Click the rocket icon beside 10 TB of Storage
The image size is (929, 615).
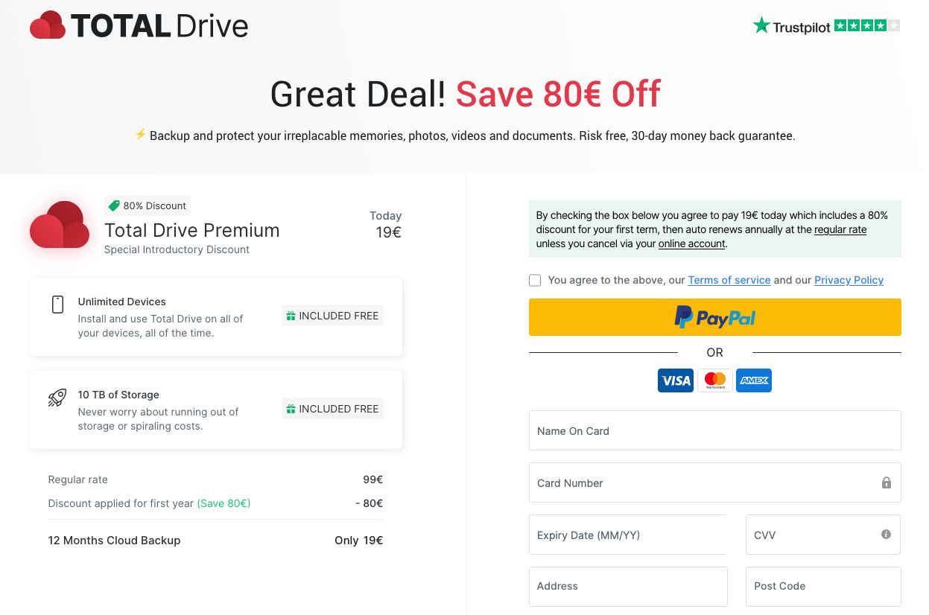tap(57, 398)
